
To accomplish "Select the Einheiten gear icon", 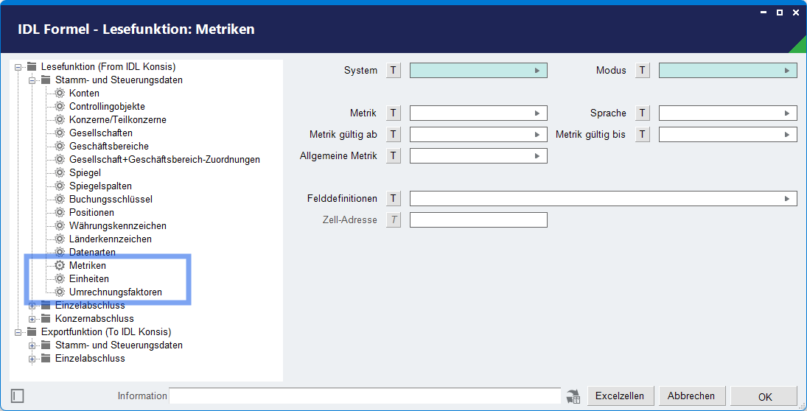I will coord(60,279).
